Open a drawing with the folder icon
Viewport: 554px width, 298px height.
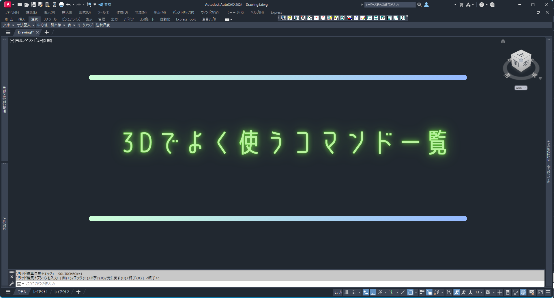(27, 5)
